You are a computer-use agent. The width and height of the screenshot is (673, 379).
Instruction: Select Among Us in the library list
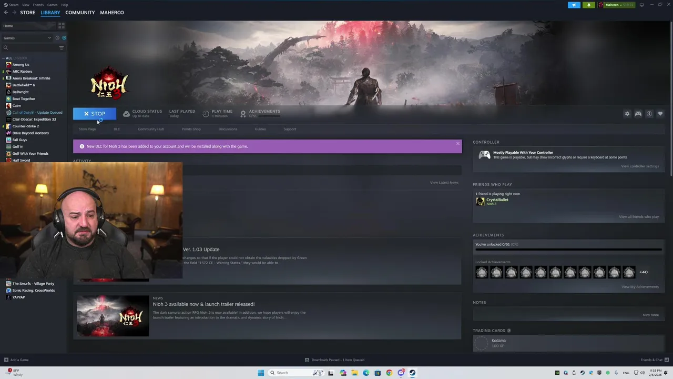(21, 65)
